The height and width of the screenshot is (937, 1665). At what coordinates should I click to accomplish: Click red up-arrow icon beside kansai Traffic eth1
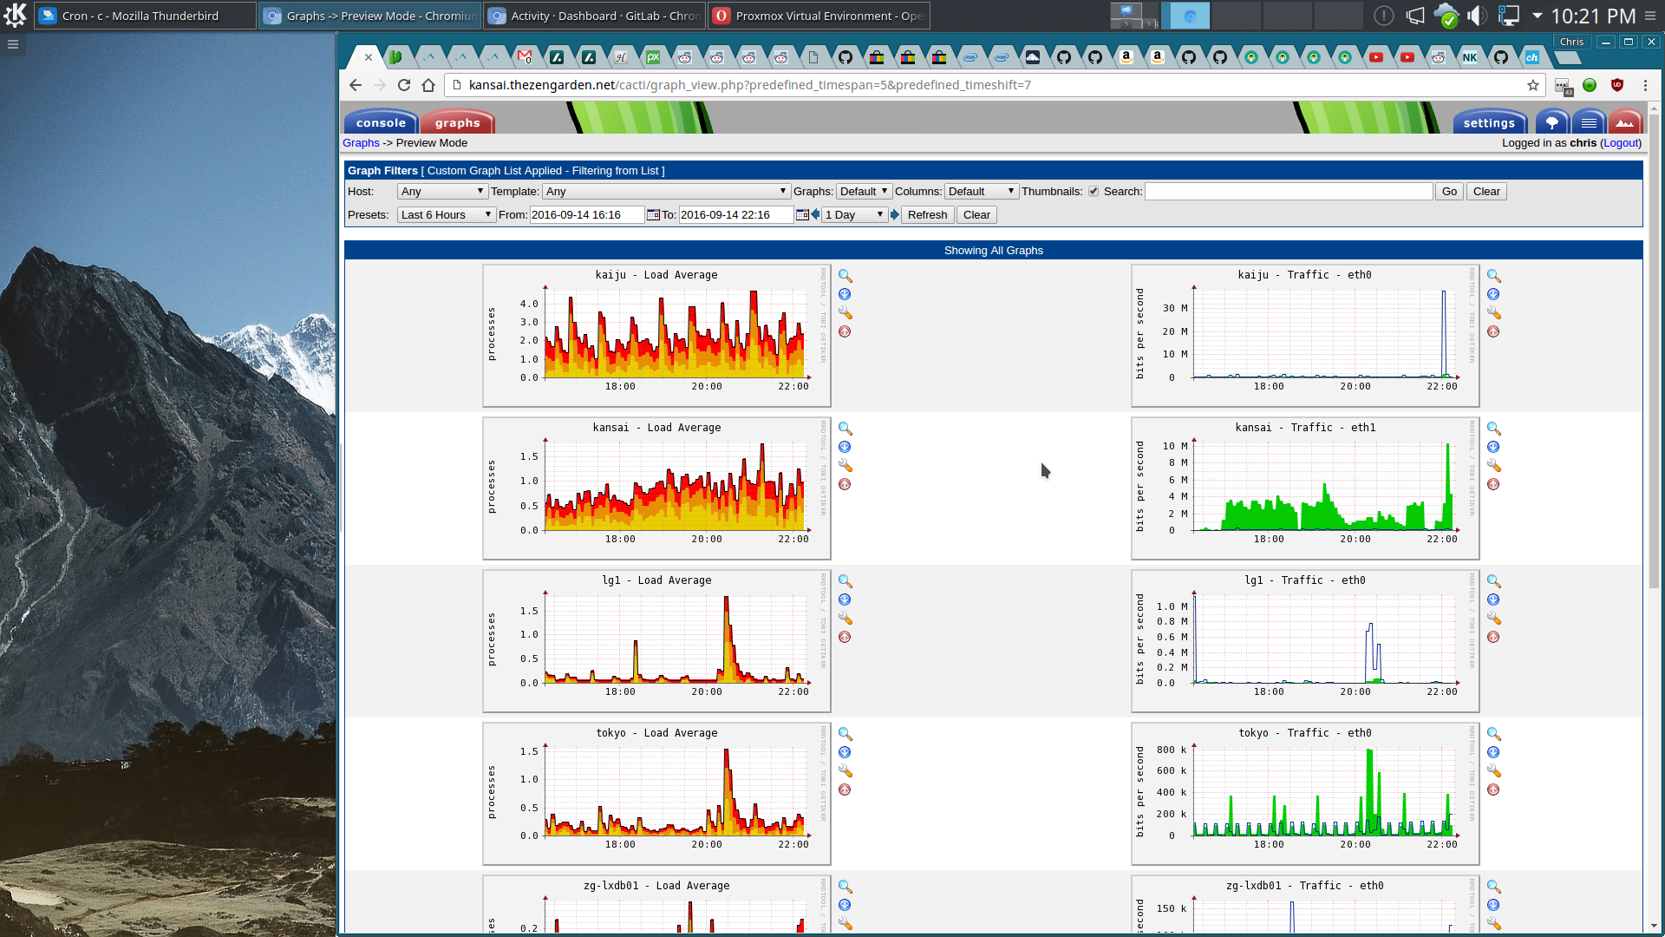(1493, 484)
